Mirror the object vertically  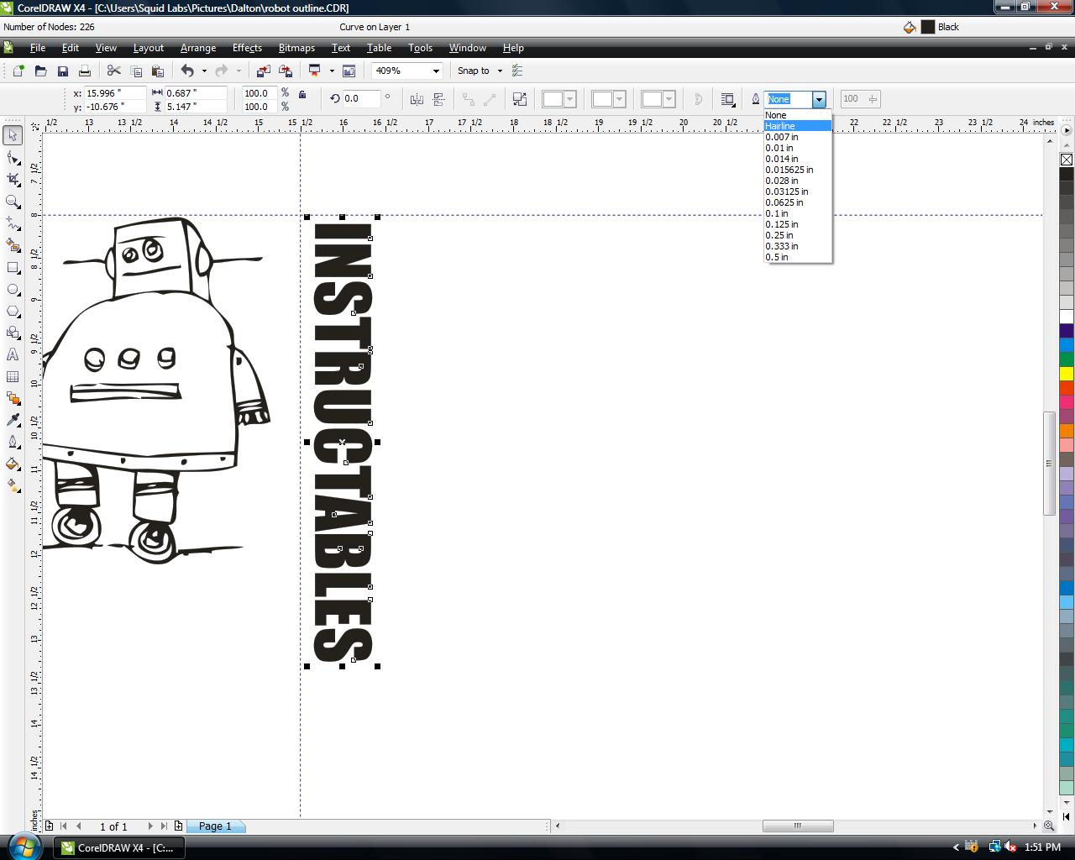coord(438,99)
